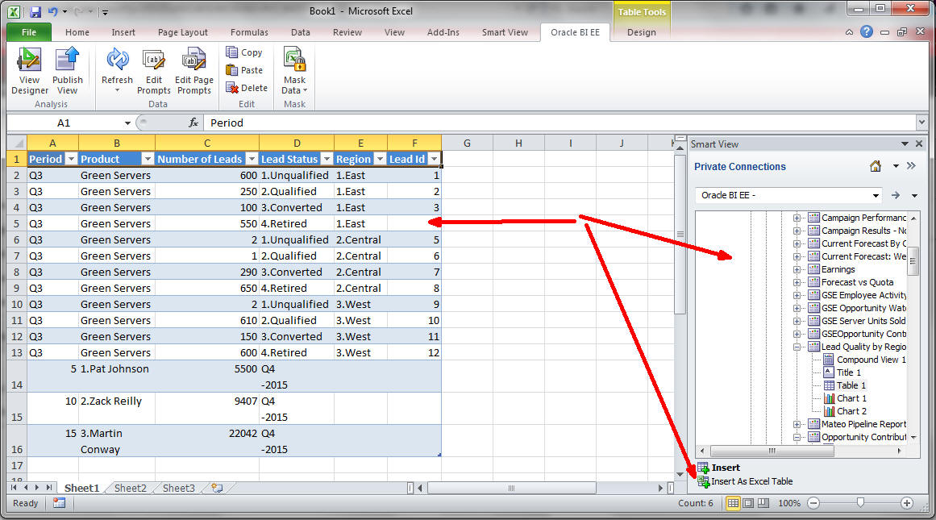Refresh the Oracle BI data
The image size is (936, 520).
(117, 70)
